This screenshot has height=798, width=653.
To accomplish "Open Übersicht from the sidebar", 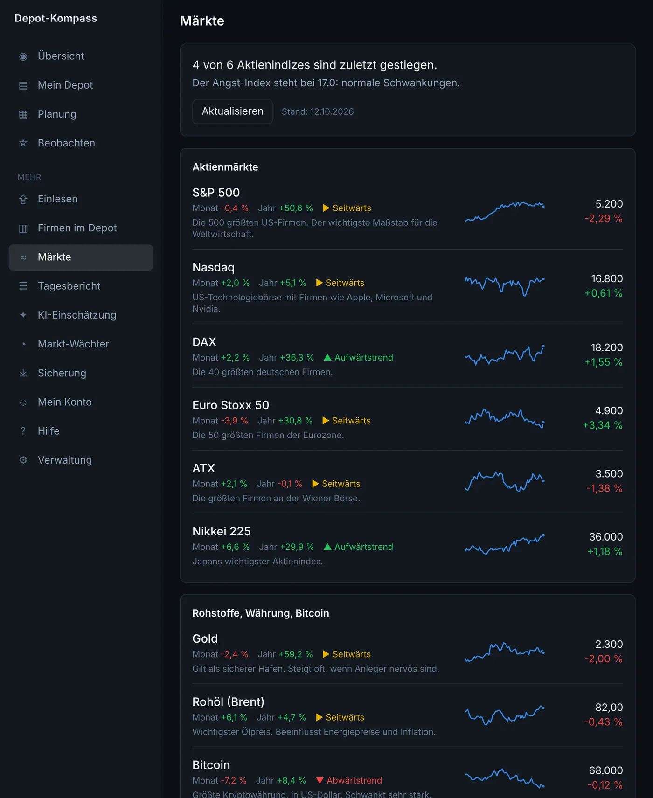I will (x=81, y=56).
